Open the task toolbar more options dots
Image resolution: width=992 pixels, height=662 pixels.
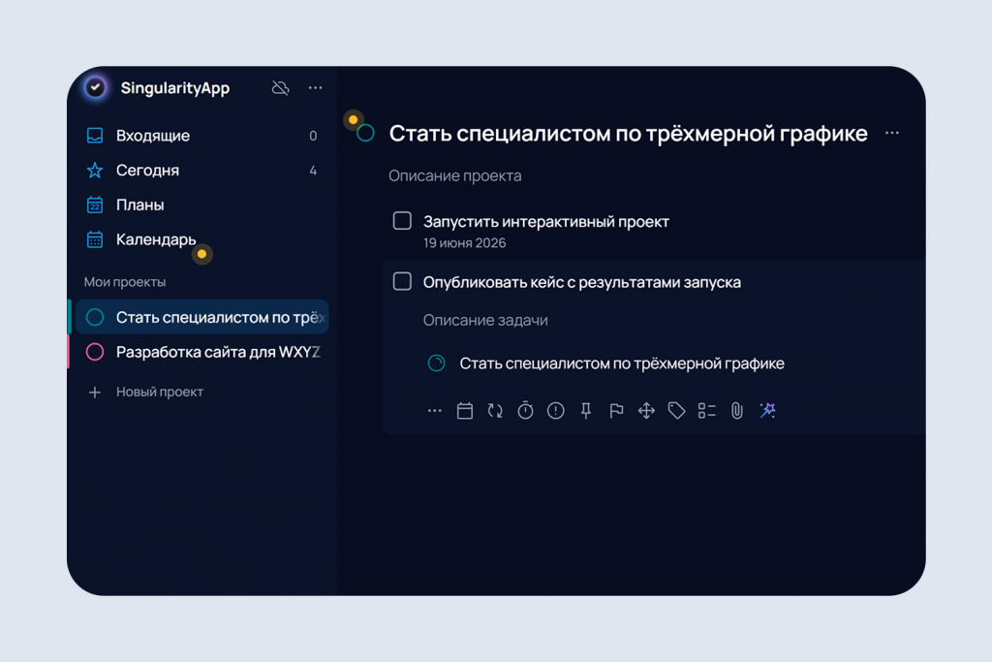coord(435,411)
